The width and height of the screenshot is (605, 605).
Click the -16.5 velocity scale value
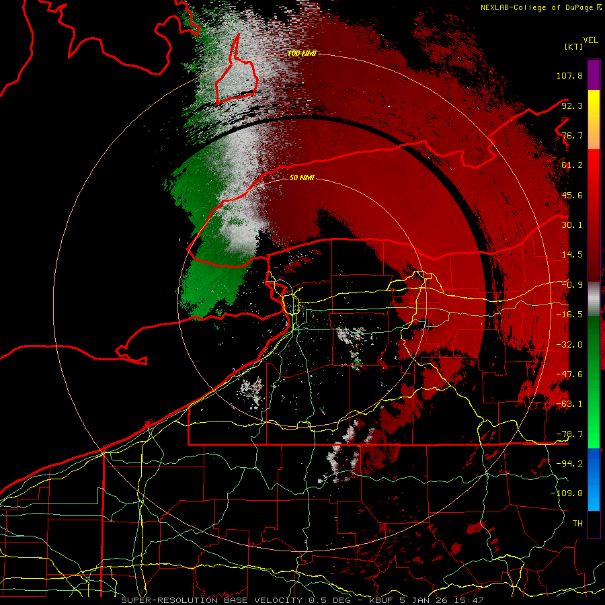pyautogui.click(x=569, y=315)
